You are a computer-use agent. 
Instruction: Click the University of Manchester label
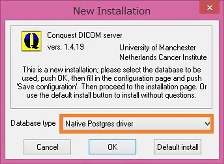click(157, 47)
